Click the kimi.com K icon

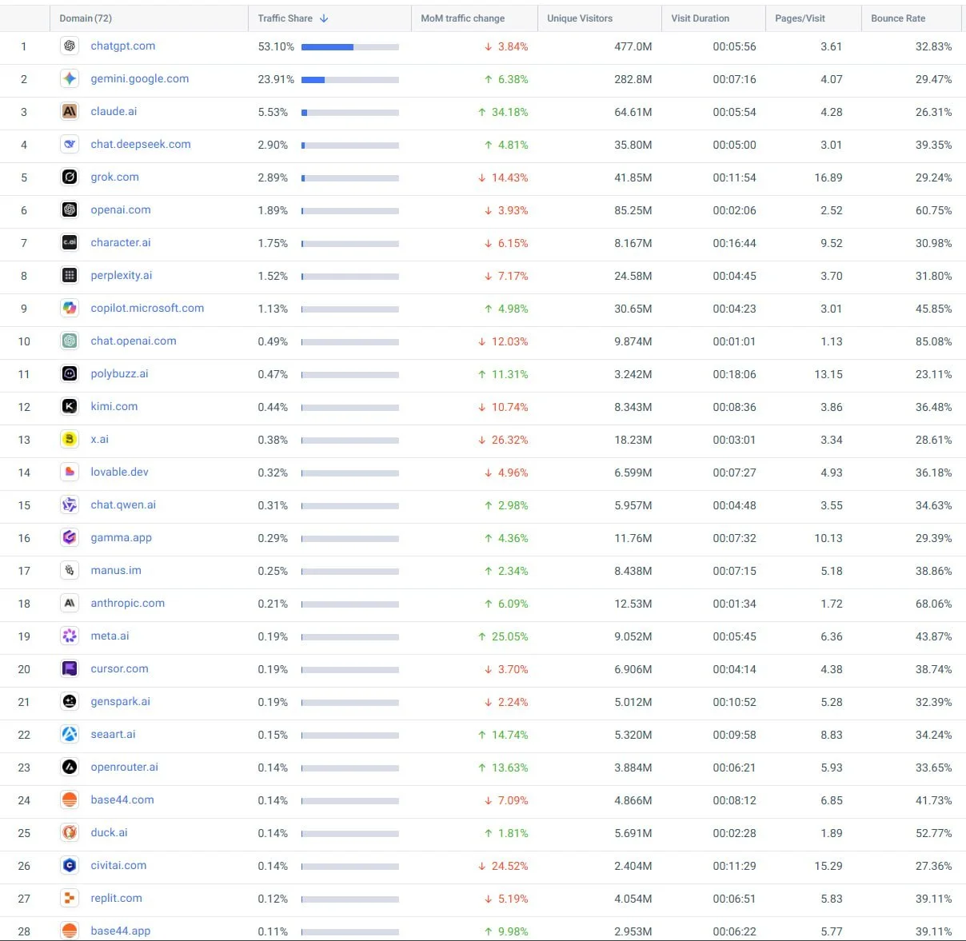70,407
